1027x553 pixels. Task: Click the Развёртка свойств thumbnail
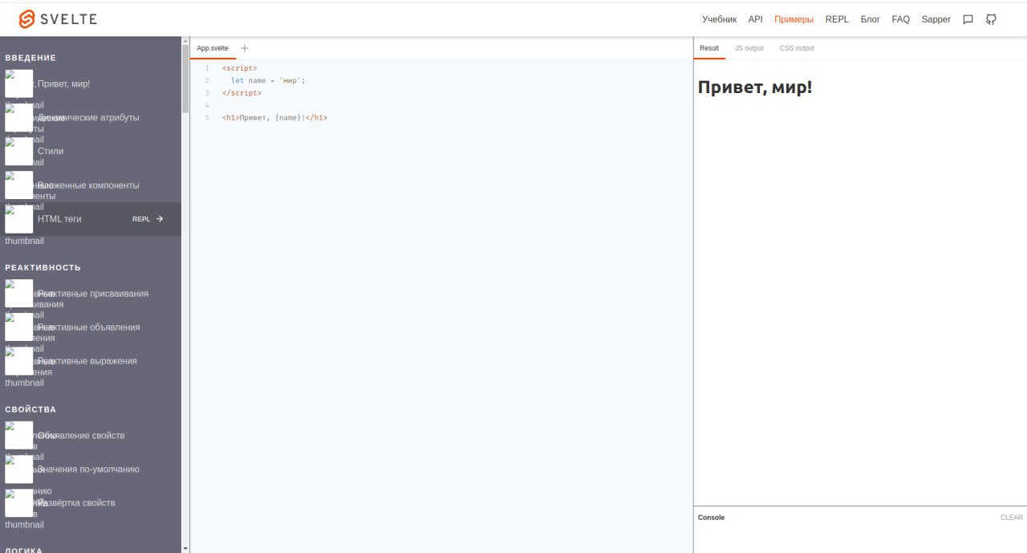(19, 503)
